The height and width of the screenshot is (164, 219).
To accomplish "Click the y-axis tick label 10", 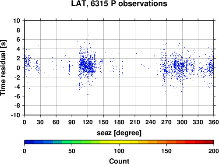I will (17, 21).
